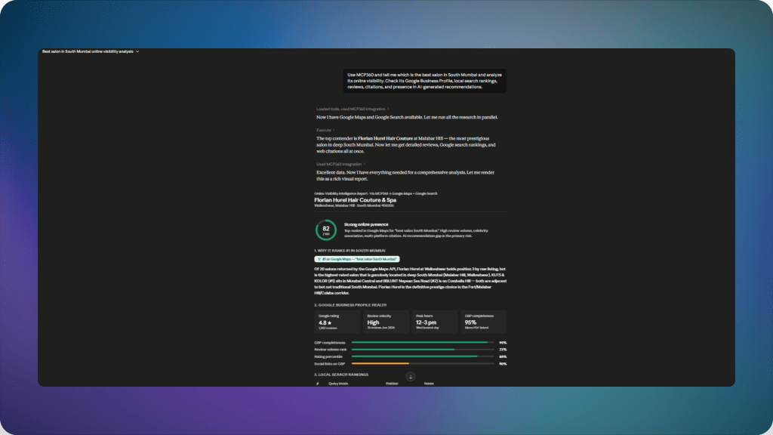773x435 pixels.
Task: Click the 'Strong online presence' heading
Action: [366, 224]
